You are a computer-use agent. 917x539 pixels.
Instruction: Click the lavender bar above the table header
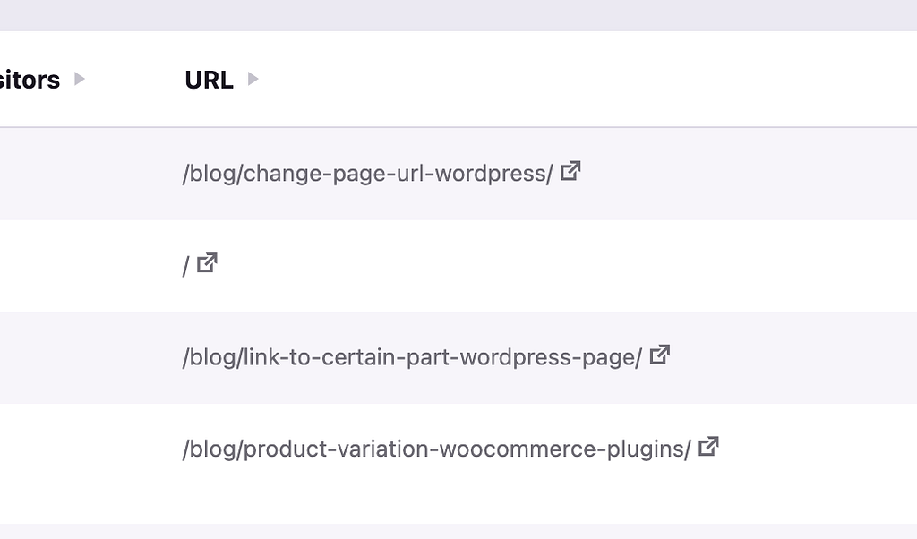tap(458, 14)
